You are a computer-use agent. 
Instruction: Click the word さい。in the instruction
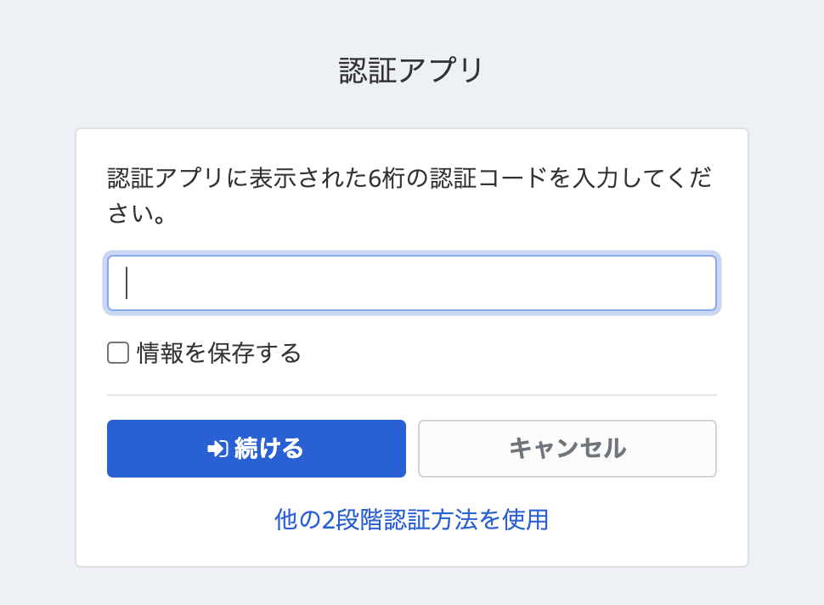(137, 213)
